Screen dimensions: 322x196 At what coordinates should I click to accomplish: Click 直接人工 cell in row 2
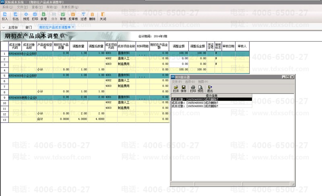[x=126, y=58]
